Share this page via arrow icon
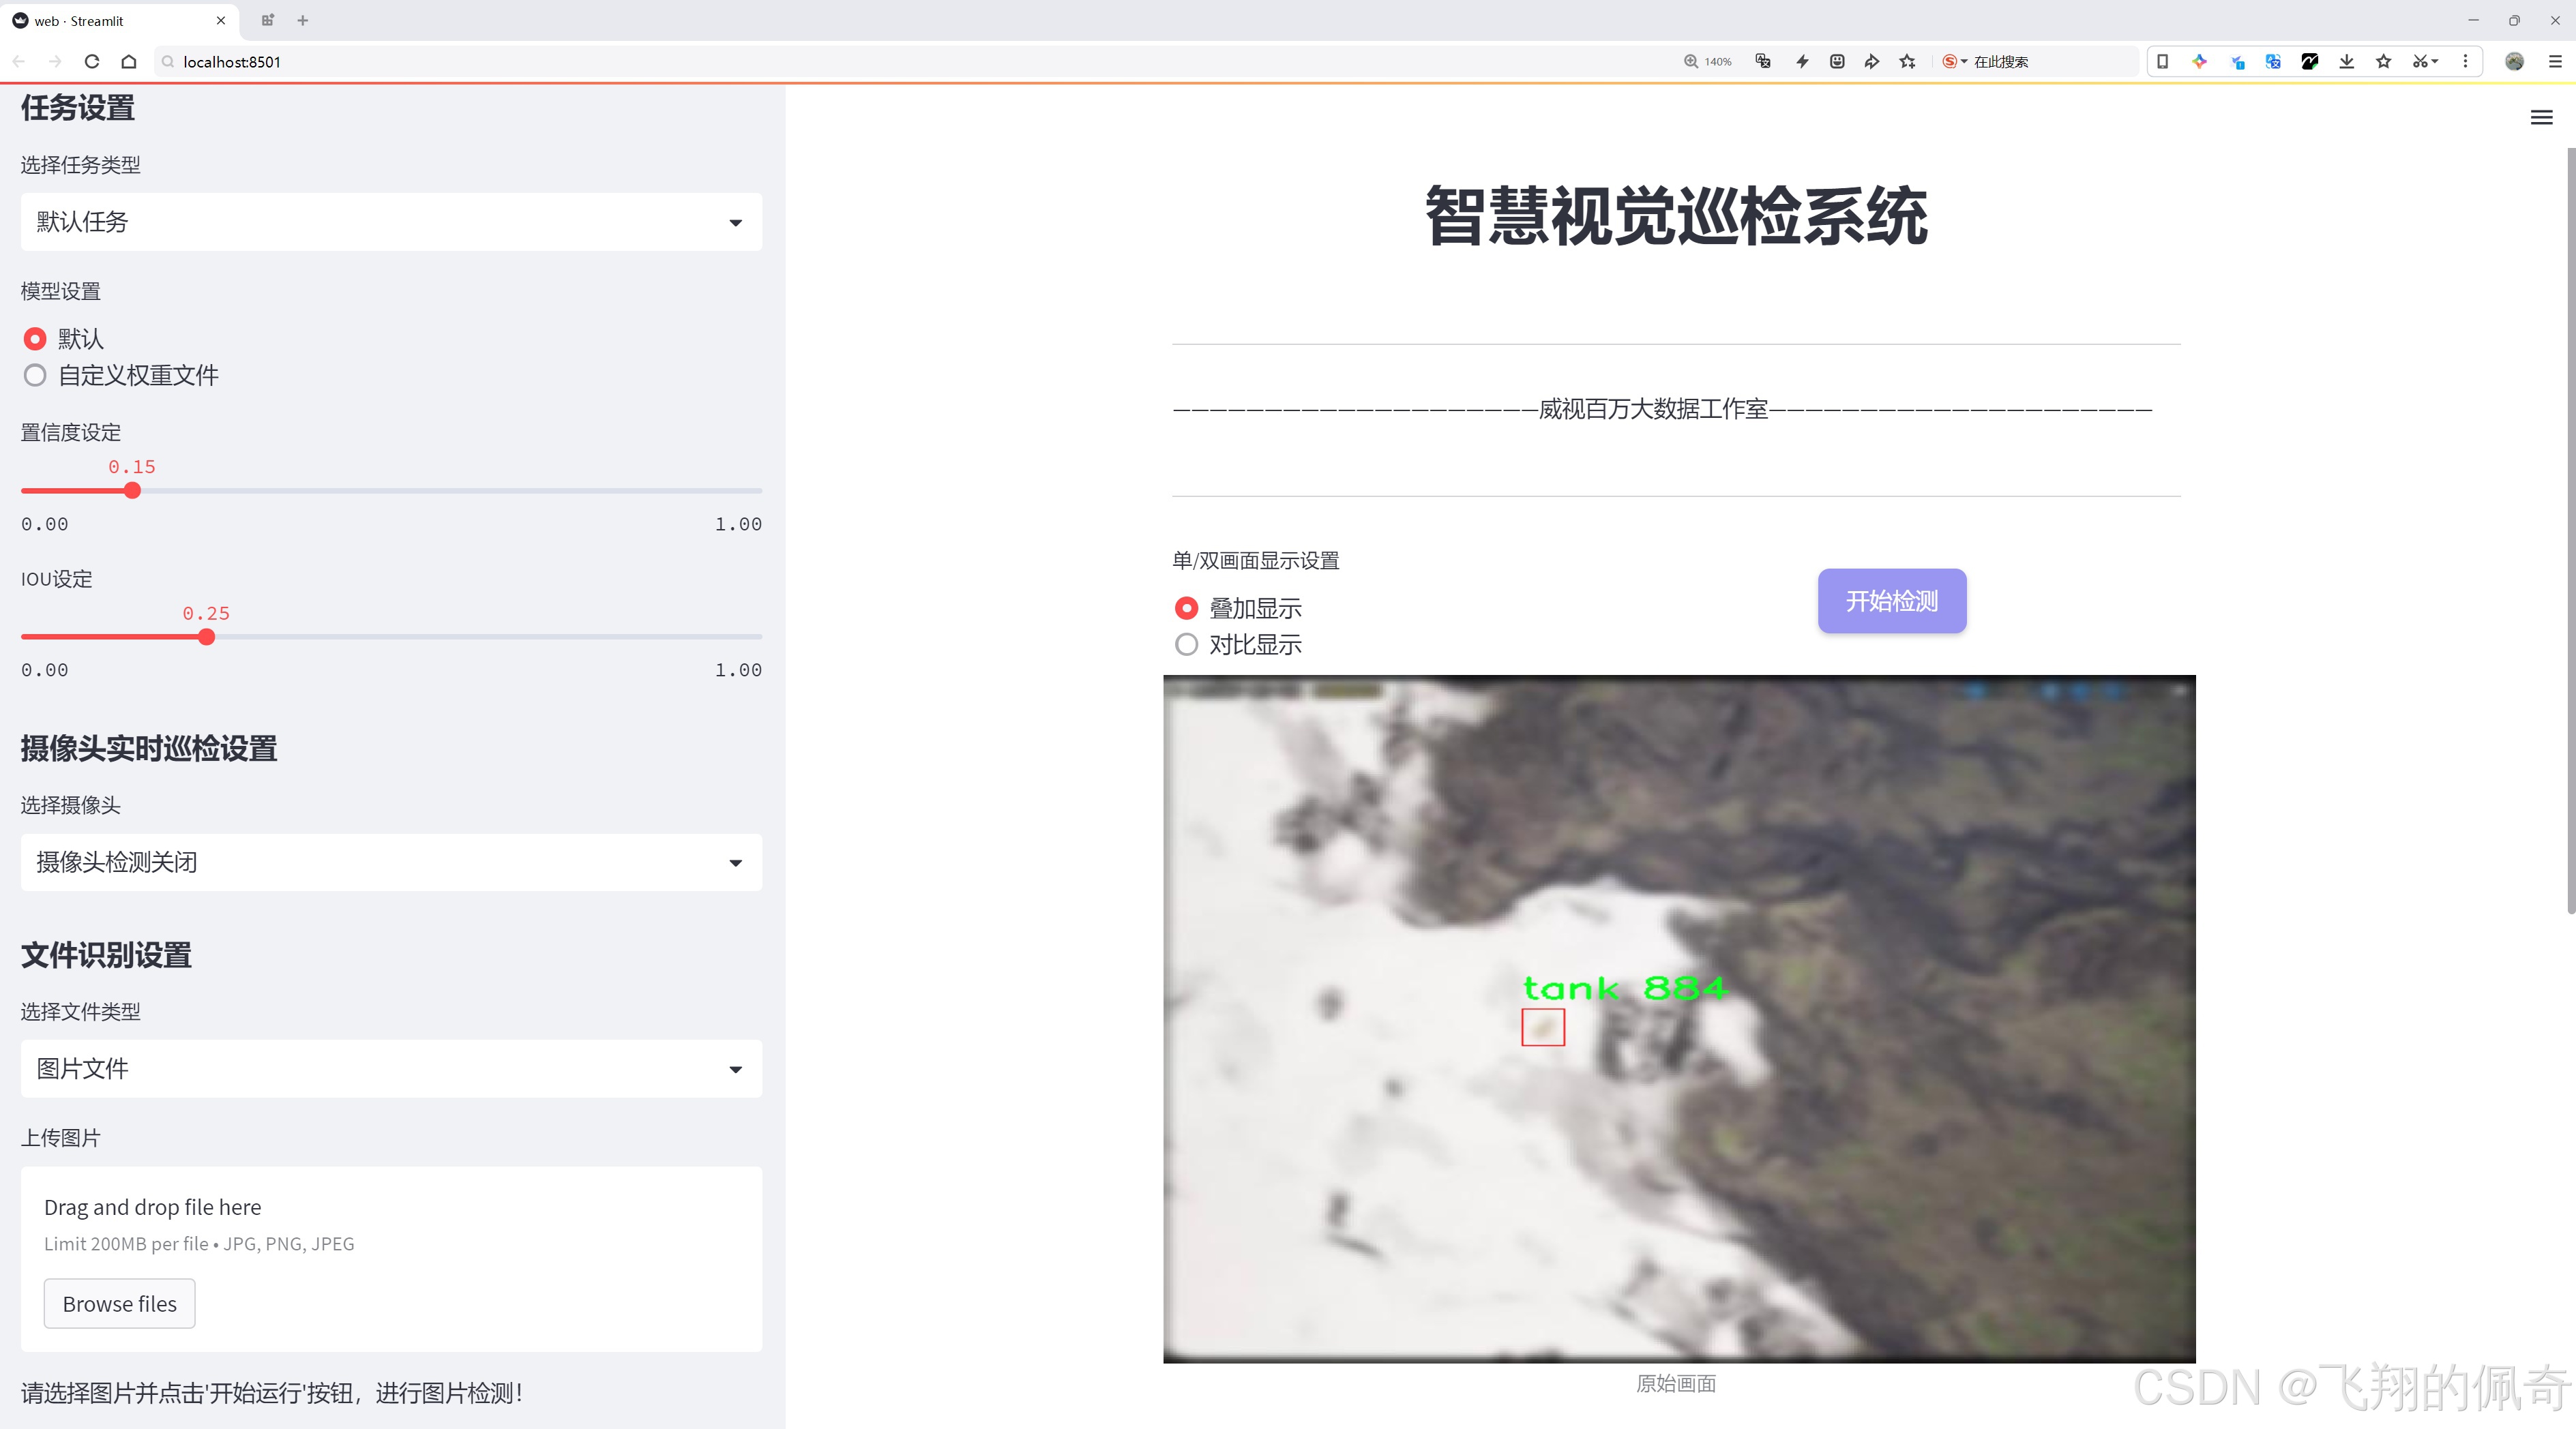Screen dimensions: 2576x1429 click(x=1872, y=62)
